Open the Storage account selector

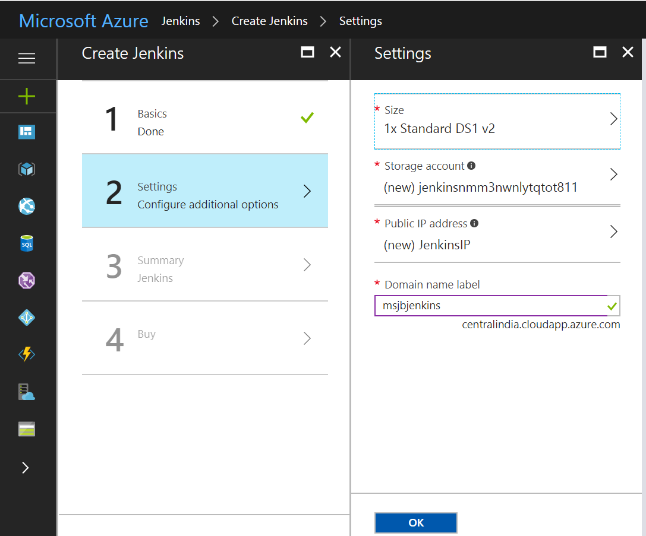click(x=497, y=177)
